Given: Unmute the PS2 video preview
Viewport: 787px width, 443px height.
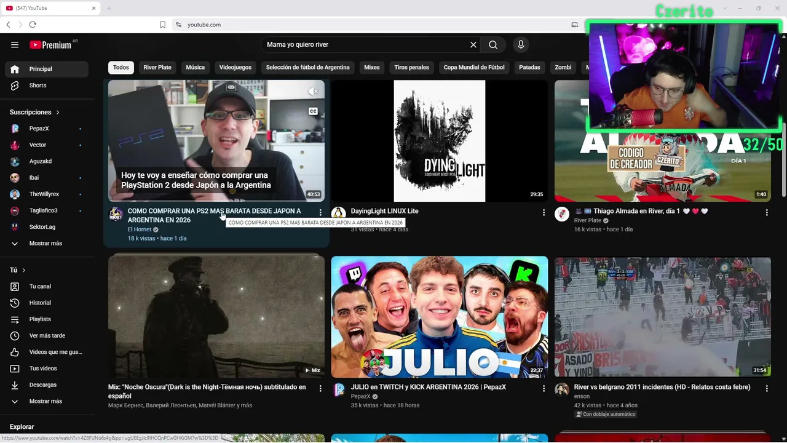Looking at the screenshot, I should tap(313, 92).
